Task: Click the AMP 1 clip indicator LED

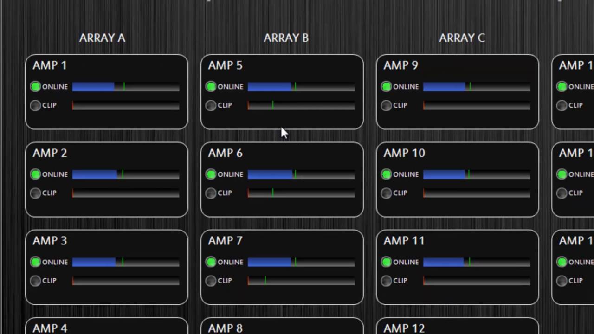Action: pyautogui.click(x=36, y=106)
